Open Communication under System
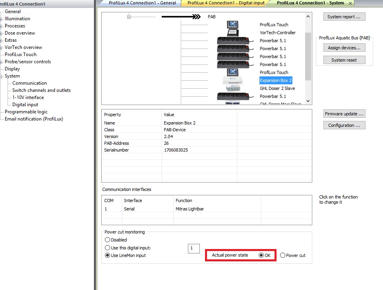This screenshot has height=290, width=383. point(29,83)
